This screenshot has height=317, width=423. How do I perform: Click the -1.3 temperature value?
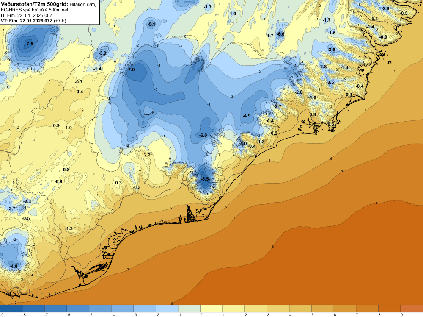coord(260,142)
